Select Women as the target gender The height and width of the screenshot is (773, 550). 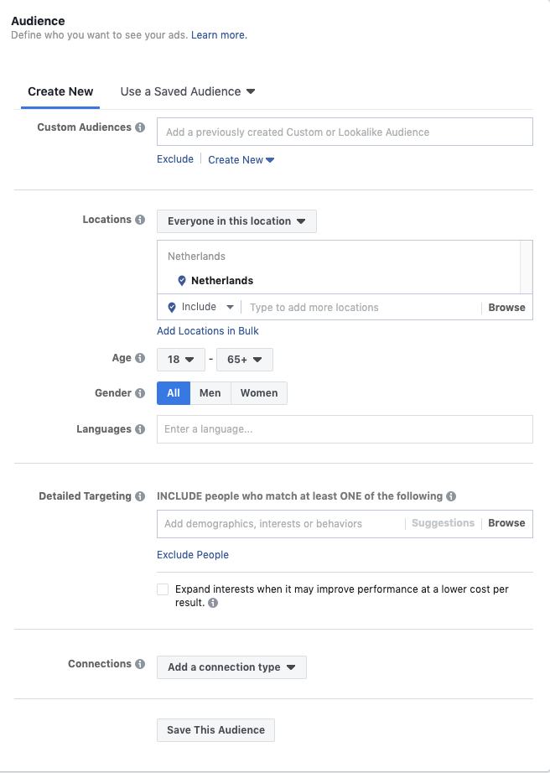click(x=259, y=392)
